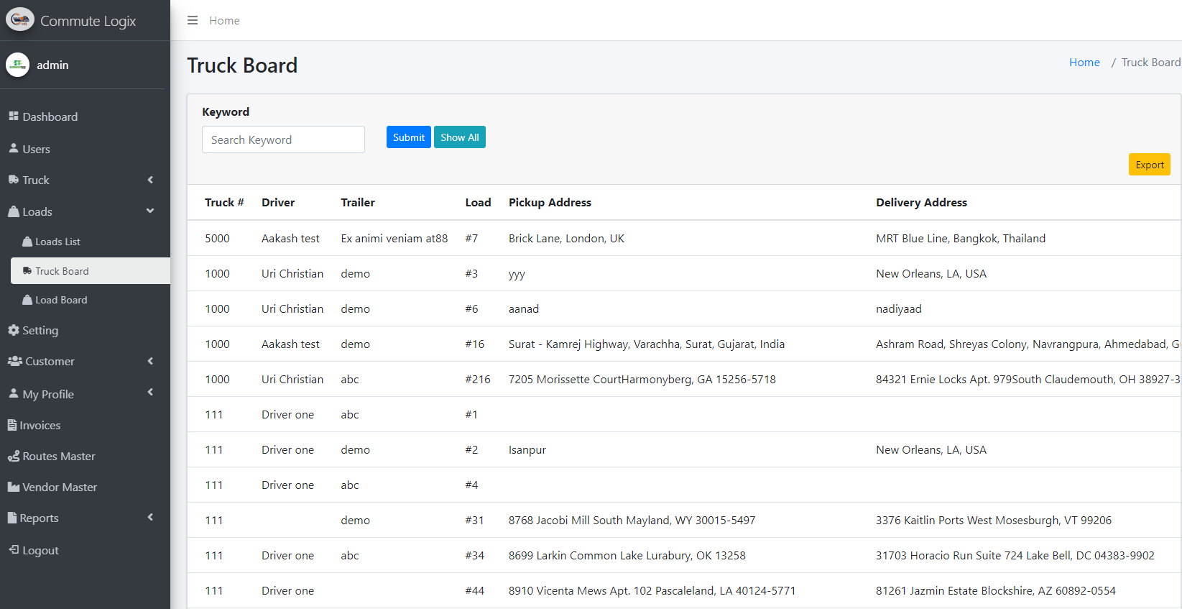Click the Logout icon in sidebar
The image size is (1182, 609).
coord(14,550)
